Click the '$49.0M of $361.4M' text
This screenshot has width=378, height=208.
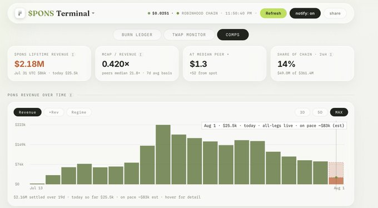pyautogui.click(x=295, y=73)
